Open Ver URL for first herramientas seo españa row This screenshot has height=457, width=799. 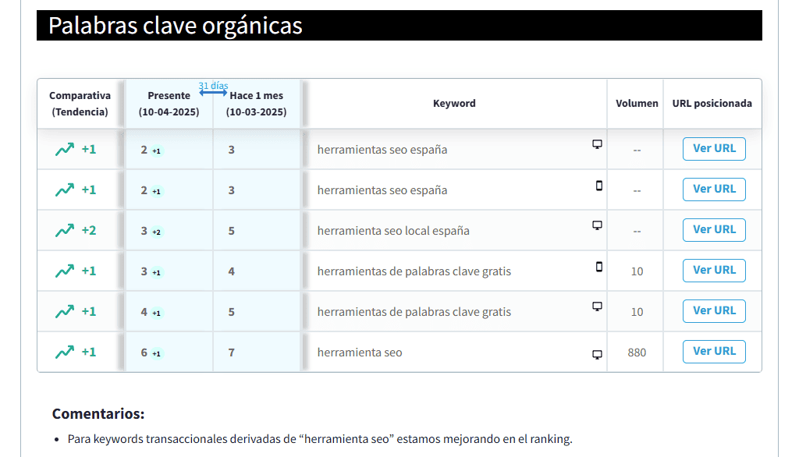click(x=714, y=149)
